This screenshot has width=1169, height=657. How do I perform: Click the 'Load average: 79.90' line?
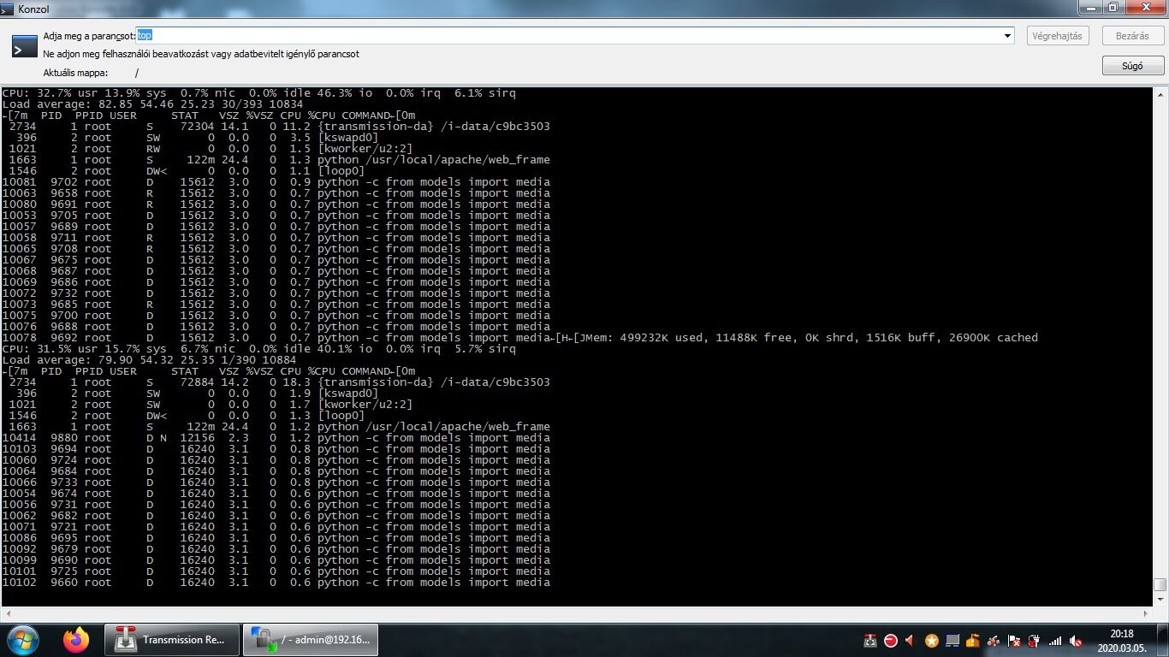tap(149, 360)
